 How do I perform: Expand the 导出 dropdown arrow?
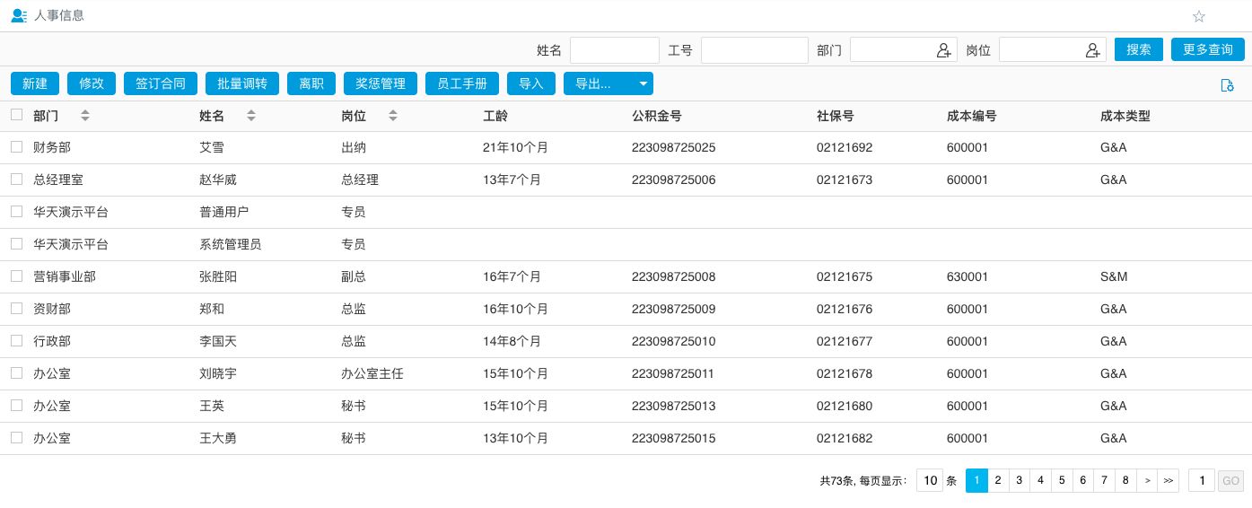(643, 83)
